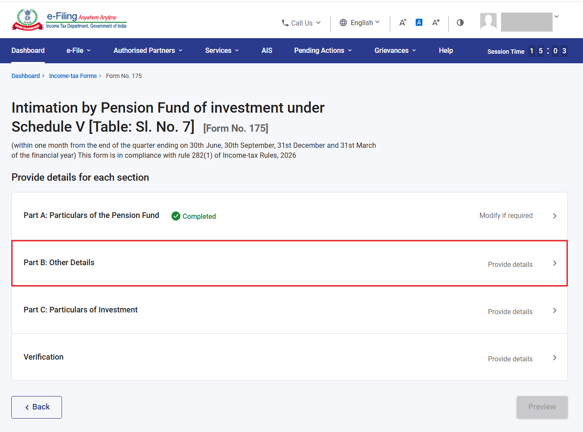Click the Back button

pyautogui.click(x=37, y=407)
